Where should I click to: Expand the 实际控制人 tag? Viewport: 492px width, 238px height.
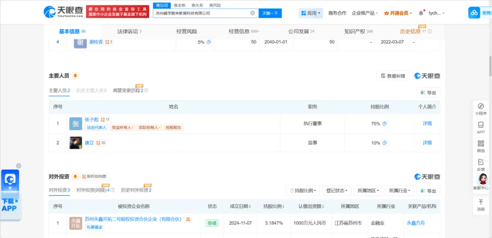point(150,127)
